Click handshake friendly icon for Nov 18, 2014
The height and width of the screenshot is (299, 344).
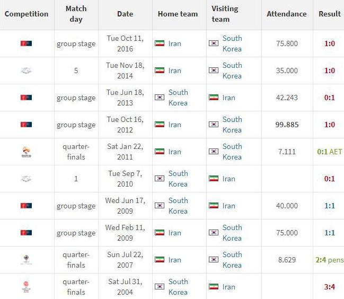(x=26, y=71)
